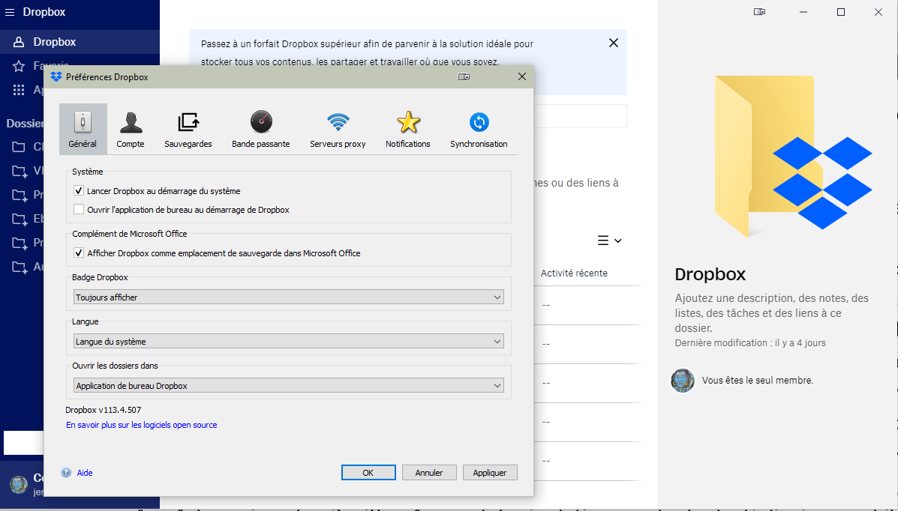Click the large Dropbox folder thumbnail
This screenshot has height=511, width=898.
coord(793,156)
